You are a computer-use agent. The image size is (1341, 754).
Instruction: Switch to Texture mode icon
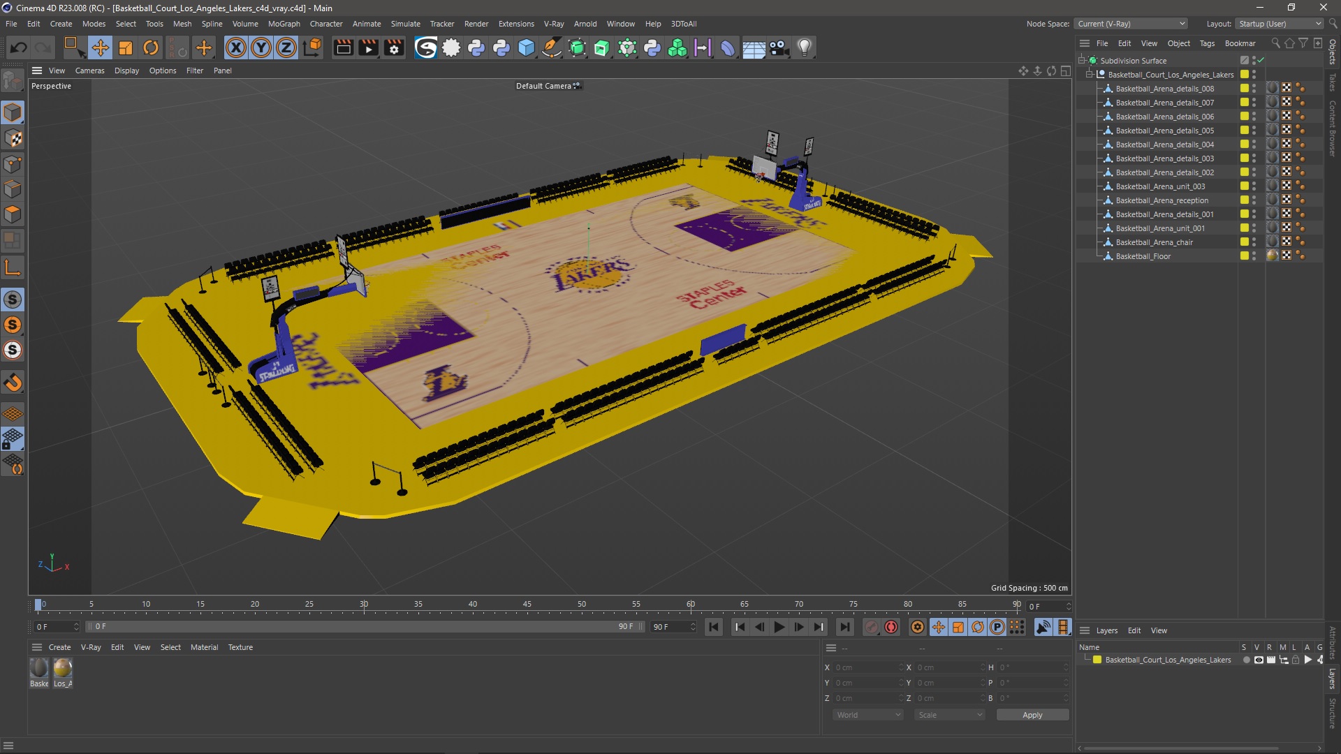pyautogui.click(x=13, y=138)
